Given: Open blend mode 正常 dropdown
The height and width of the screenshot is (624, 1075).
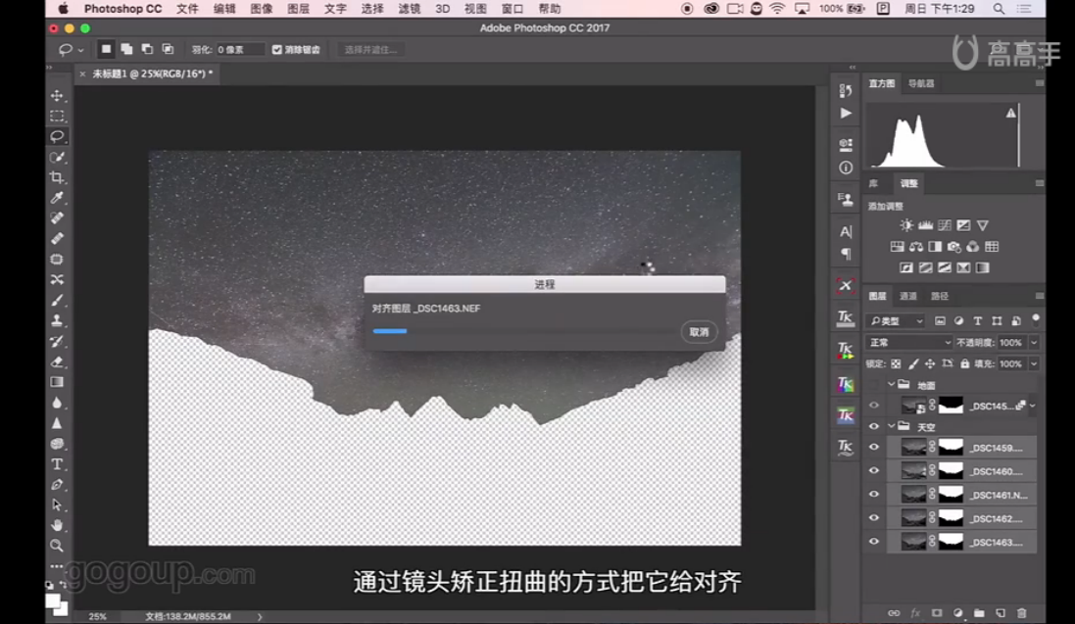Looking at the screenshot, I should (x=909, y=342).
